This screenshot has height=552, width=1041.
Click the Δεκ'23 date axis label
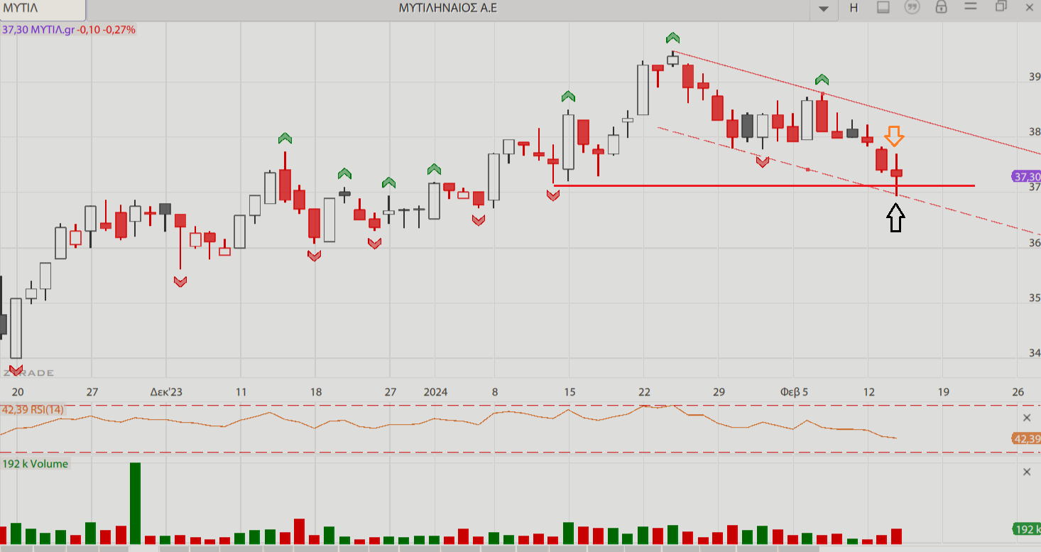point(166,391)
